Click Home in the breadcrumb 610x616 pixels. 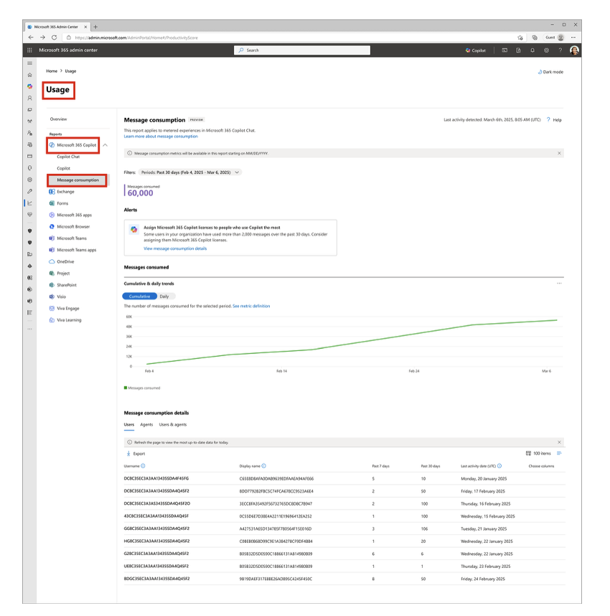click(52, 71)
